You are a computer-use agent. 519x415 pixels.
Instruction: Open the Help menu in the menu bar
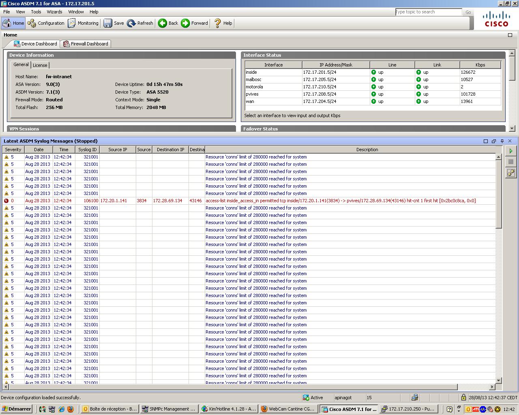(x=94, y=12)
